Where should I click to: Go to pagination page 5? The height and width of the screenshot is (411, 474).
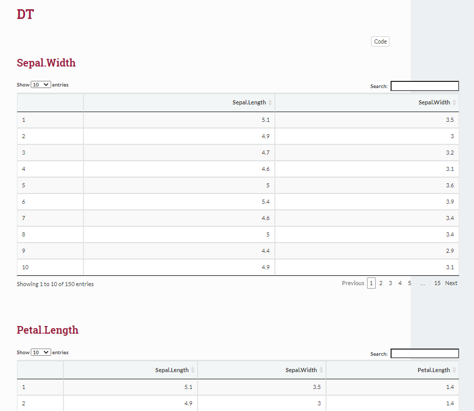click(410, 283)
